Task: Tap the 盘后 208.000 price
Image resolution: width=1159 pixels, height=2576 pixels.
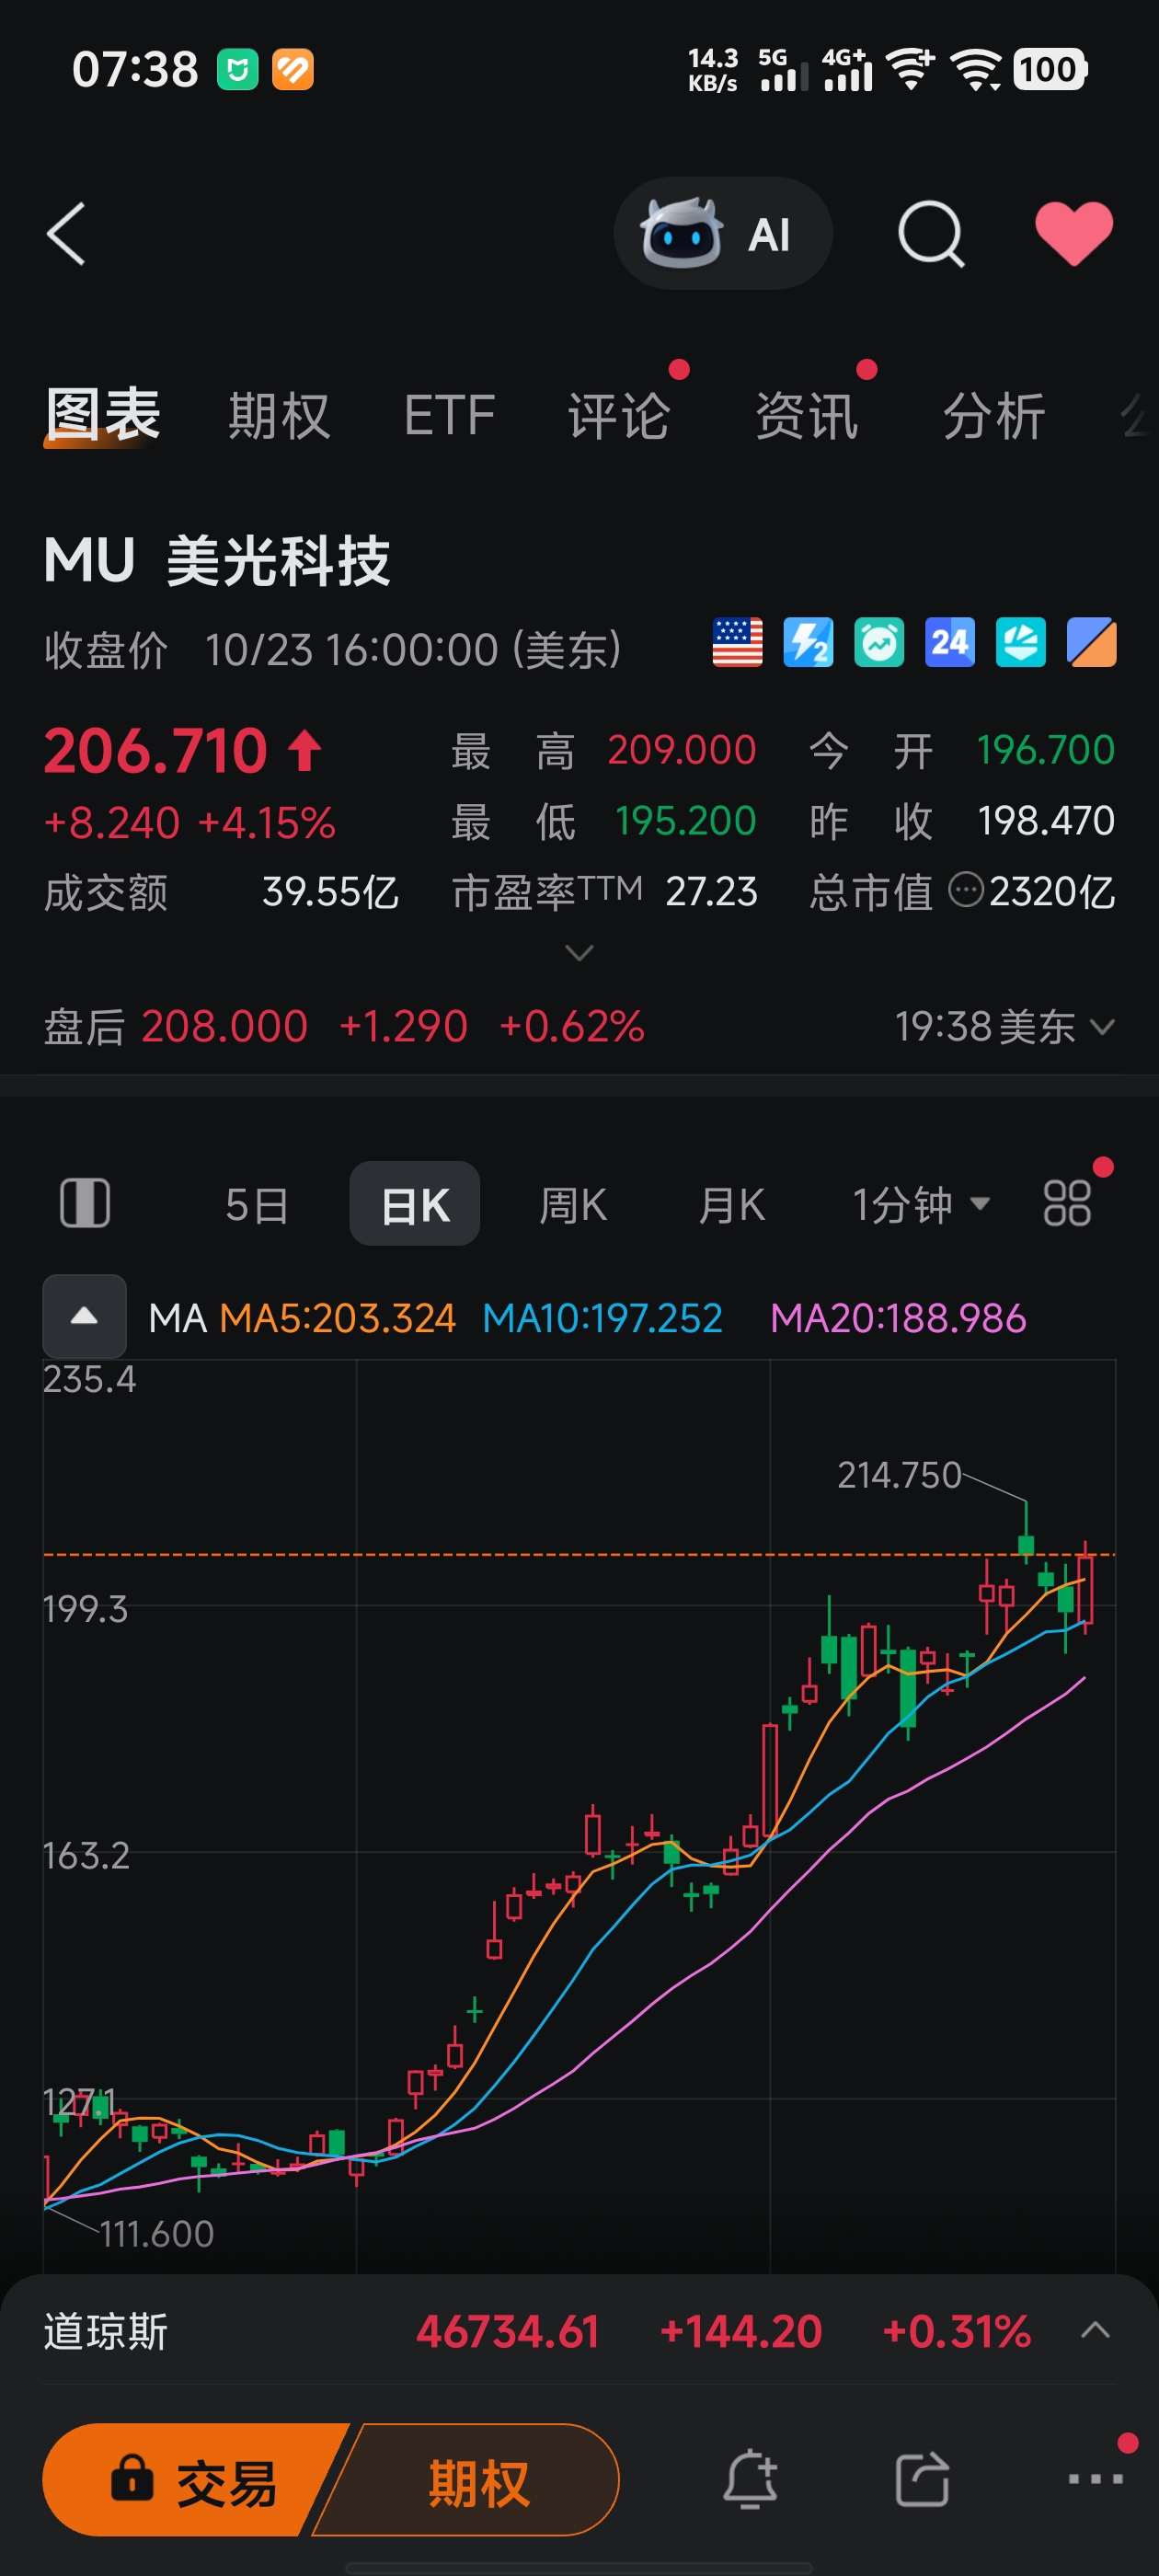Action: 224,1027
